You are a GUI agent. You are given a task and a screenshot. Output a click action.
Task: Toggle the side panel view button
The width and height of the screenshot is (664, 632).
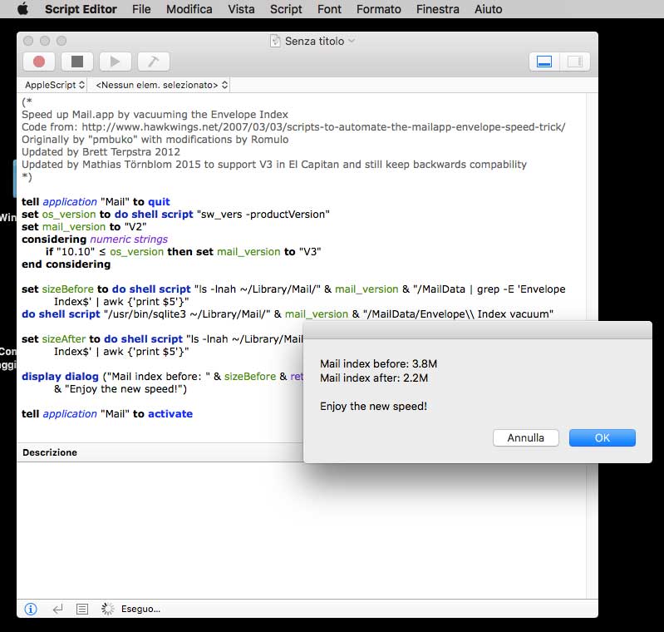pos(574,62)
